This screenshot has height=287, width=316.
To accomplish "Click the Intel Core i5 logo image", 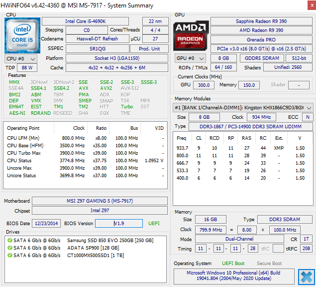I will tap(22, 35).
